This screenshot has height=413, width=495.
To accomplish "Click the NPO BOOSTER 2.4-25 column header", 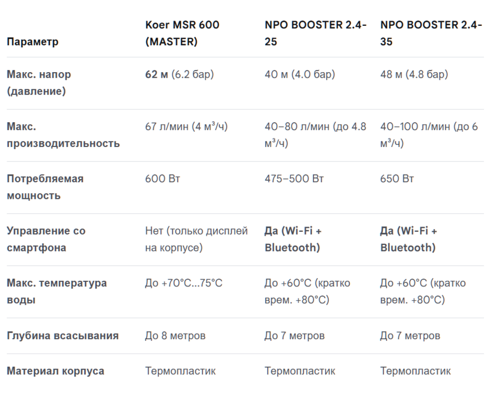I will [x=315, y=33].
